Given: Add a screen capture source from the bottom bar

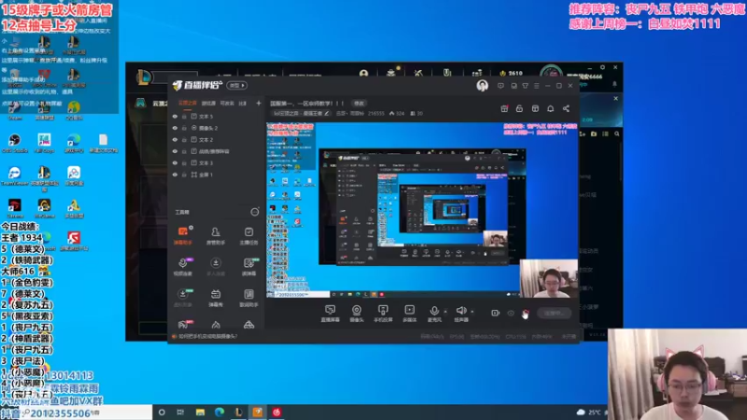Looking at the screenshot, I should [331, 314].
